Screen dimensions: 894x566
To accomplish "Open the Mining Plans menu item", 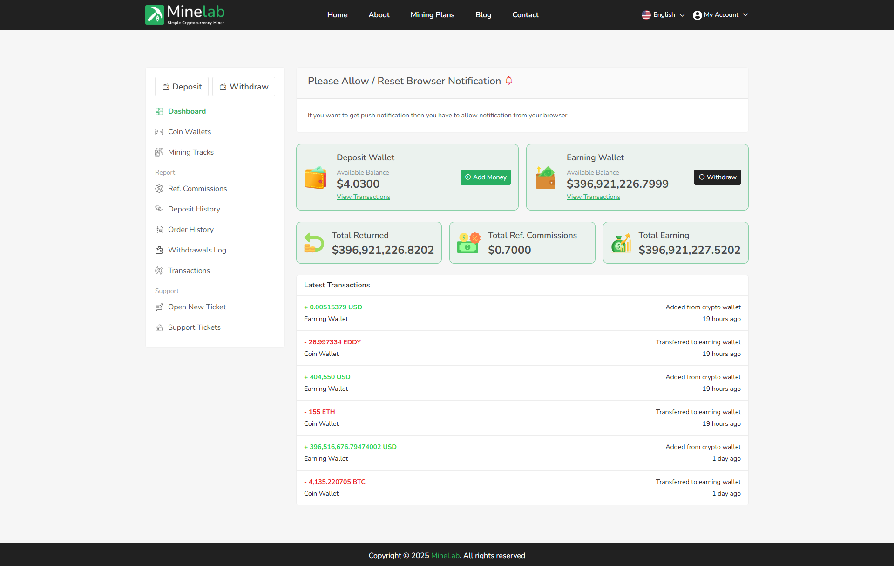I will click(432, 15).
